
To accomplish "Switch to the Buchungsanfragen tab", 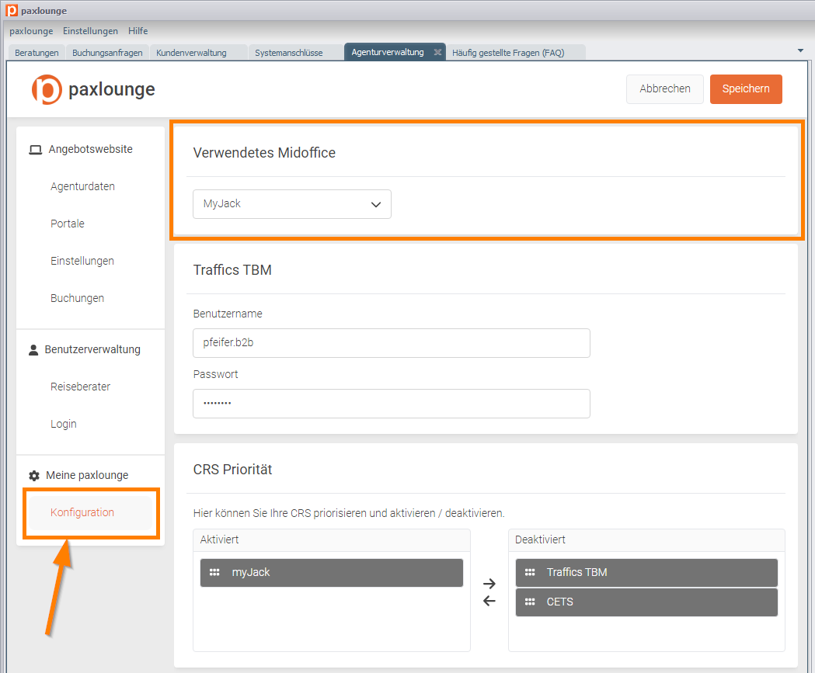I will (x=107, y=53).
